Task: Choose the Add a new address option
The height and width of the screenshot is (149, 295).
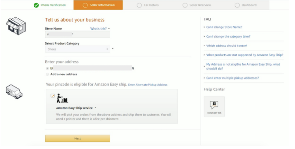Action: [x=47, y=74]
